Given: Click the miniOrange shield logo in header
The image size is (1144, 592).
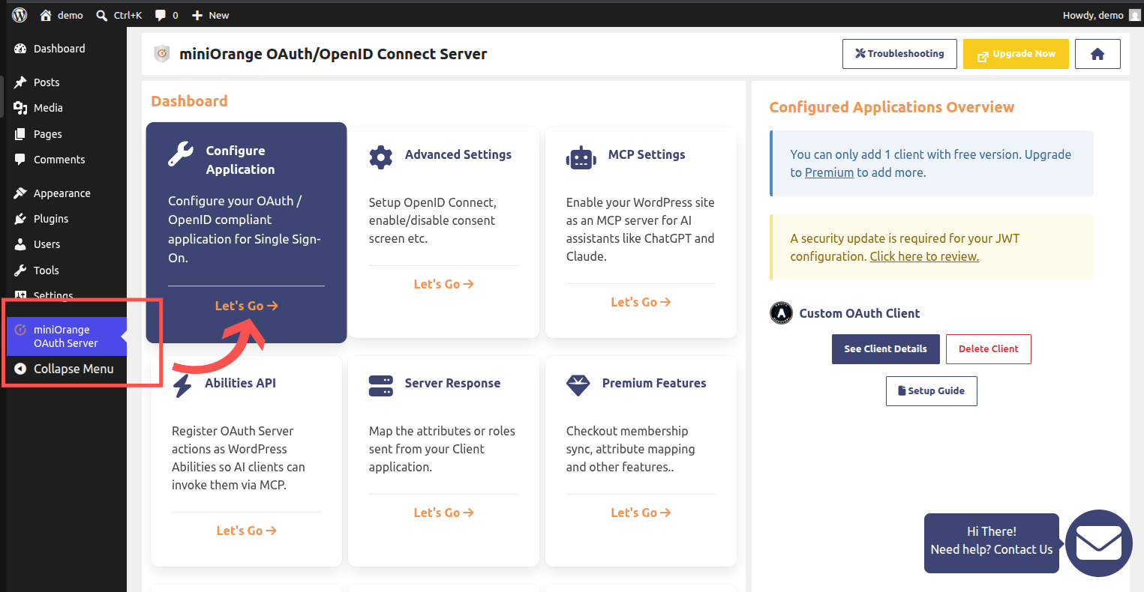Looking at the screenshot, I should click(x=161, y=54).
